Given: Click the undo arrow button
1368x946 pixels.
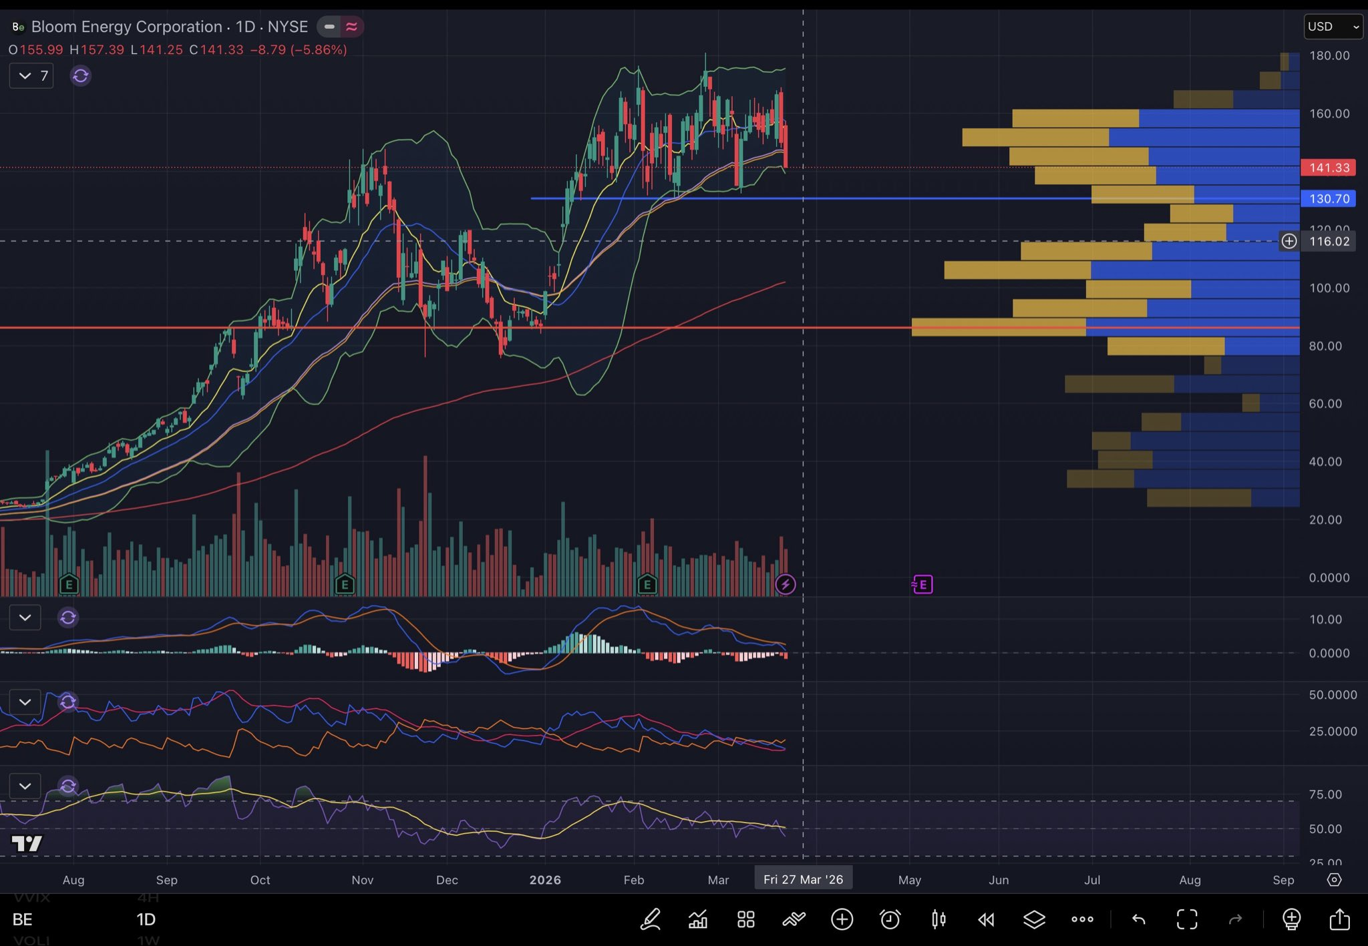Looking at the screenshot, I should coord(1138,919).
